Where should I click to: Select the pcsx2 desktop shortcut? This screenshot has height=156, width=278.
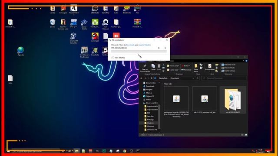(84, 24)
